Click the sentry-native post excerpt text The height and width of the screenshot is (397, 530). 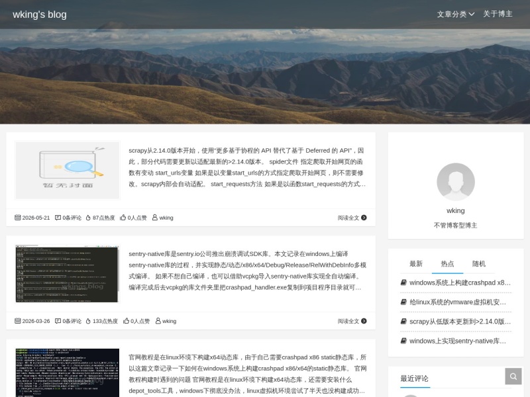(x=247, y=271)
